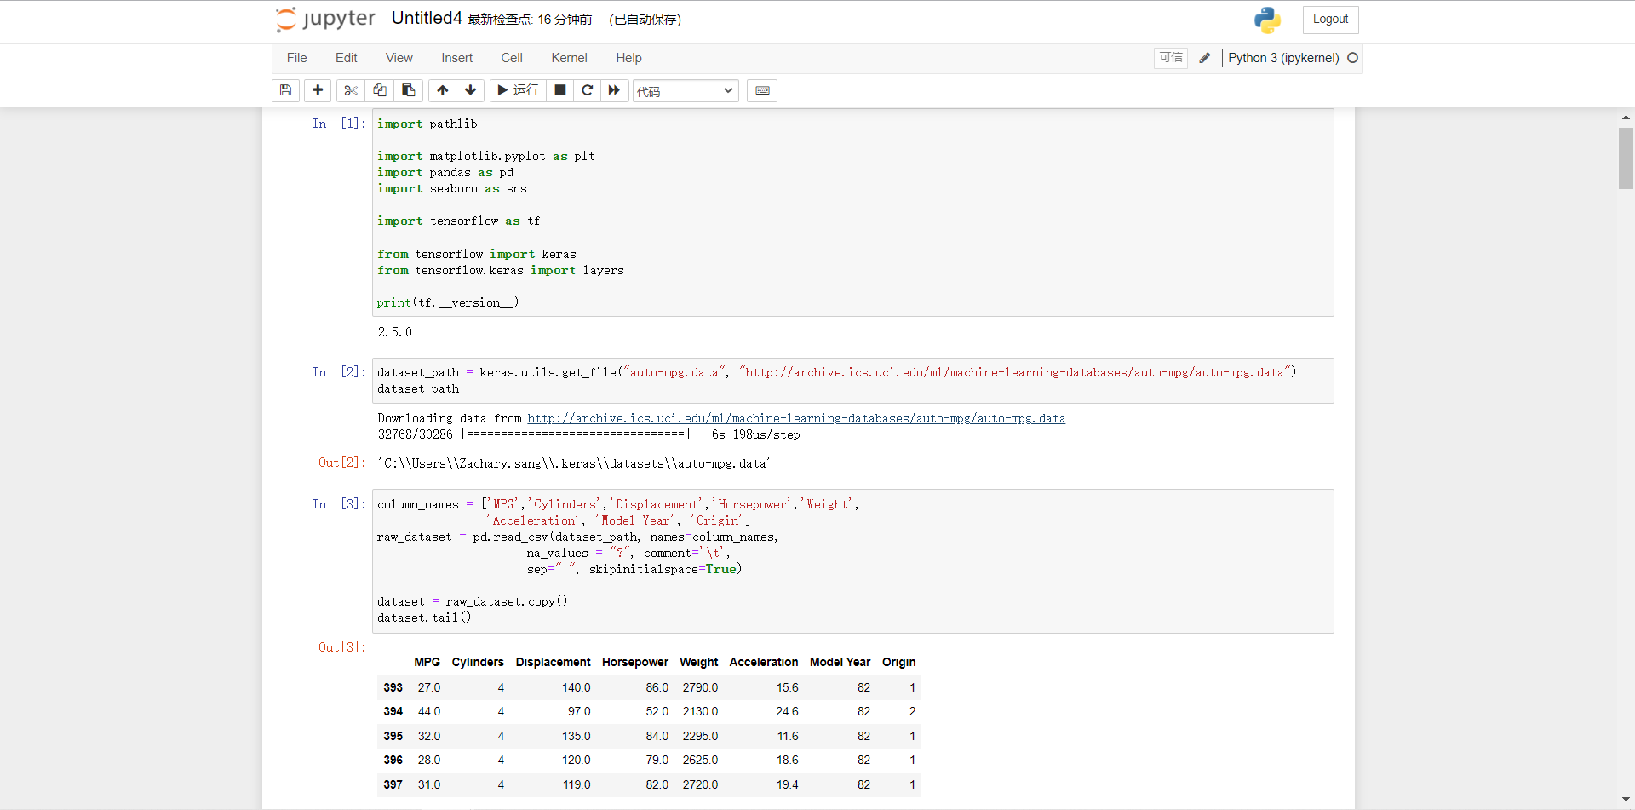Screen dimensions: 1635x810
Task: Click the Out[3] output prompt
Action: coord(342,647)
